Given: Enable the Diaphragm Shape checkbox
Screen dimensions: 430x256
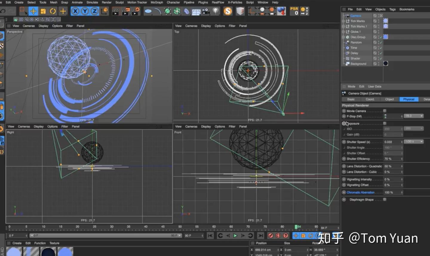Looking at the screenshot, I should 385,199.
